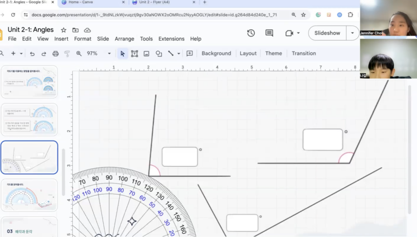
Task: Click the Insert image icon
Action: pos(146,54)
